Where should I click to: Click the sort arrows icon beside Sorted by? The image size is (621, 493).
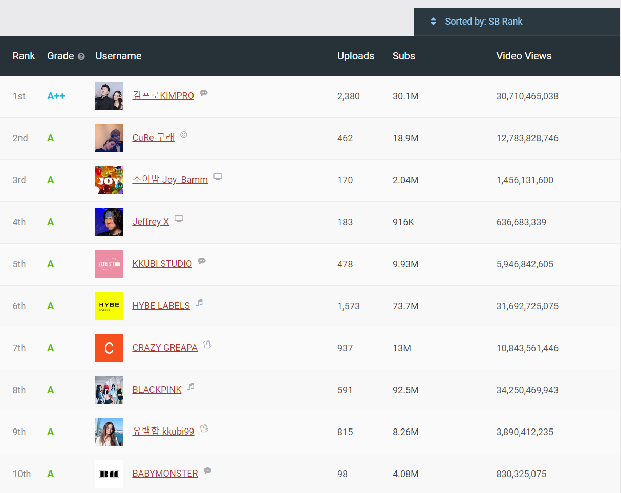pos(433,22)
